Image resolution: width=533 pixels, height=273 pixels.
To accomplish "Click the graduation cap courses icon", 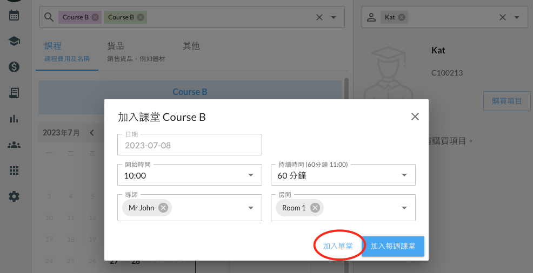I will pyautogui.click(x=14, y=41).
